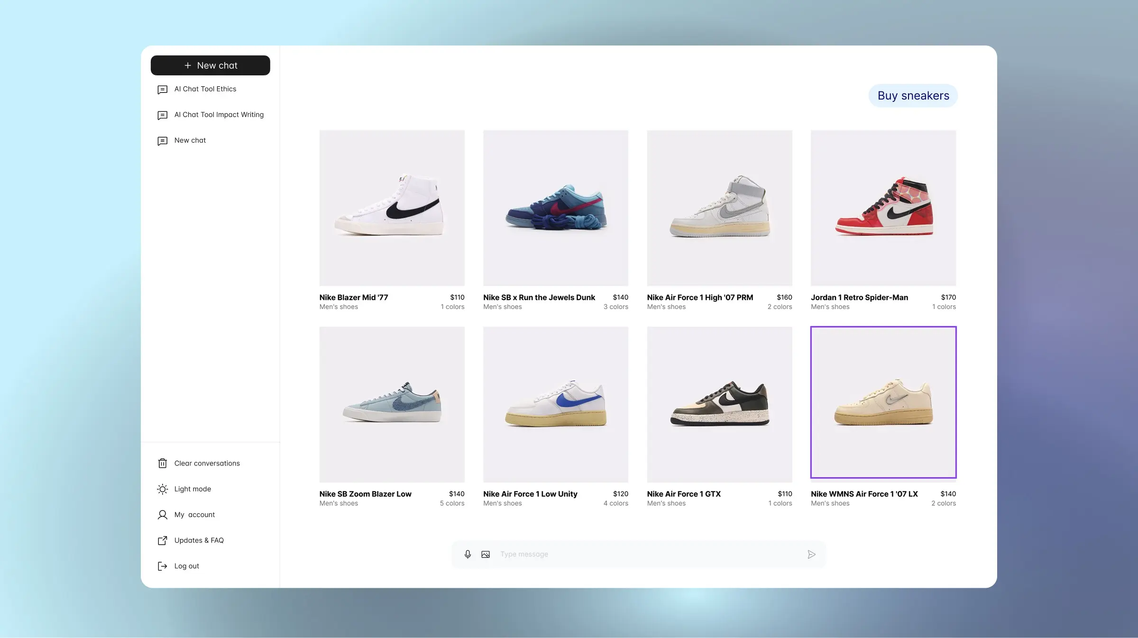Select the Nike Air Force 1 GTX image
The width and height of the screenshot is (1138, 638).
(x=719, y=404)
